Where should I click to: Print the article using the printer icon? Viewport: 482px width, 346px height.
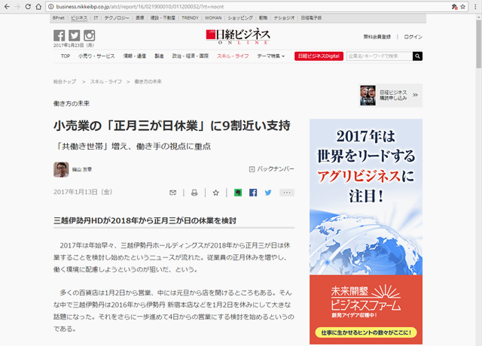coord(194,193)
